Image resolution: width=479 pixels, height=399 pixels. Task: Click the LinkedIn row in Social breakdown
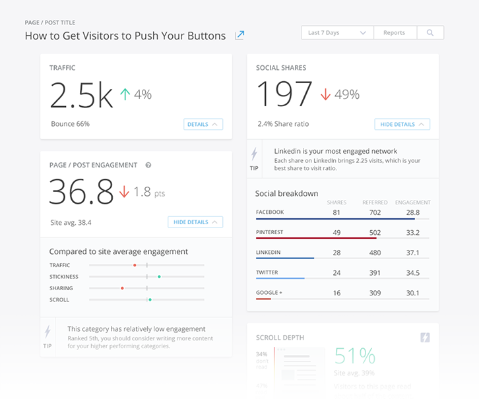(342, 253)
